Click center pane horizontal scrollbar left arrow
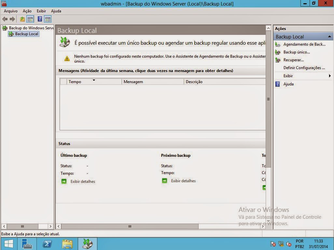Viewport: 334px width, 250px height. point(59,226)
